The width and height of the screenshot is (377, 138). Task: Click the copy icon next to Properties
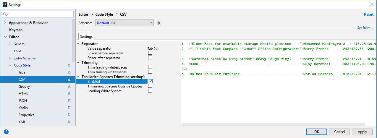[x=69, y=115]
